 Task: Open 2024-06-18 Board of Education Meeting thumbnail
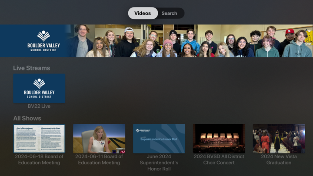[39, 139]
